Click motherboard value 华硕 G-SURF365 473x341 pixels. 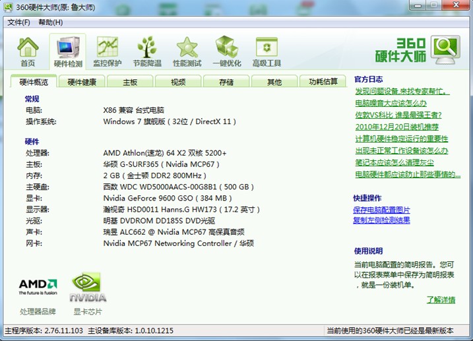click(x=161, y=164)
